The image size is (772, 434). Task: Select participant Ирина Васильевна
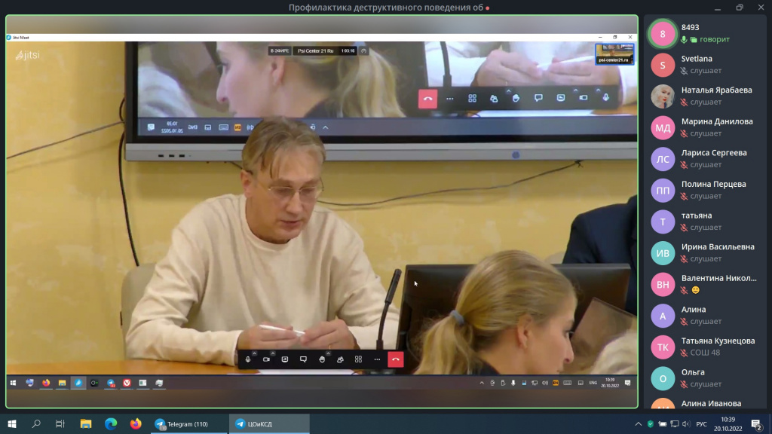[705, 252]
